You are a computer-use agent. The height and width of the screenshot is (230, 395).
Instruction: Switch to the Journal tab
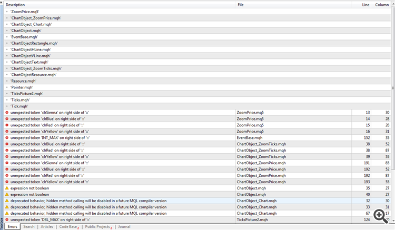(x=124, y=226)
